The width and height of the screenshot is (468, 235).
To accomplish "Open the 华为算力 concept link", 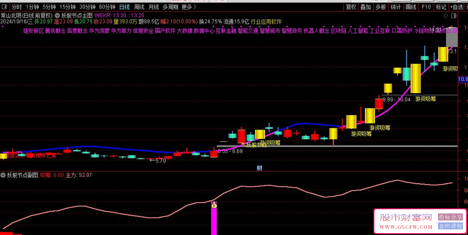I will point(121,30).
